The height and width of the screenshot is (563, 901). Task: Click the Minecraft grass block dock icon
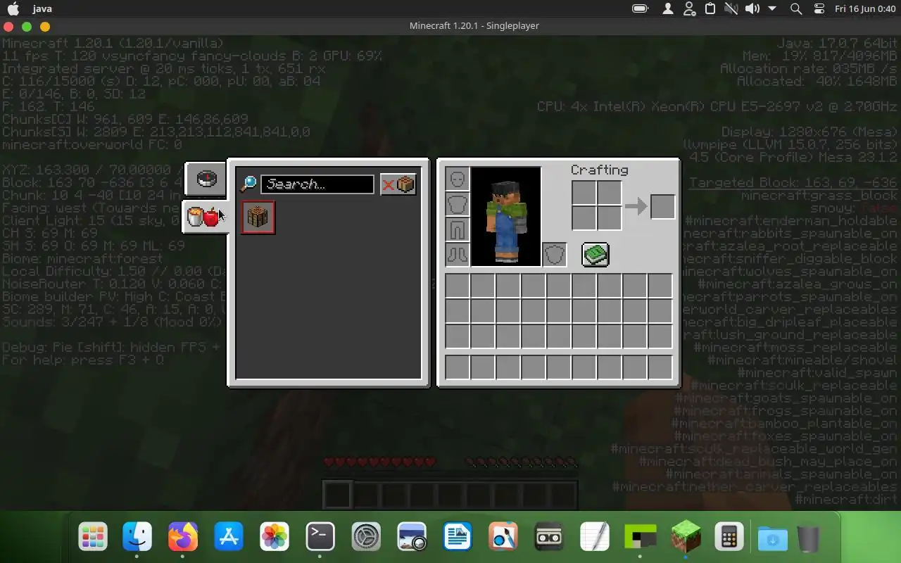coord(686,537)
